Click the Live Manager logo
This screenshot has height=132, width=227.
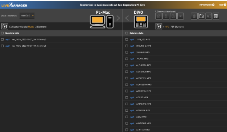click(14, 5)
